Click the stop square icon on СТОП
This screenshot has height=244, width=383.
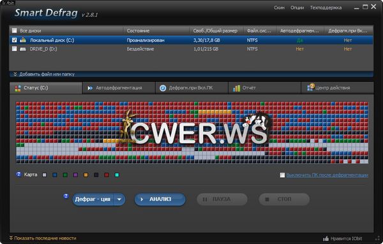(267, 199)
